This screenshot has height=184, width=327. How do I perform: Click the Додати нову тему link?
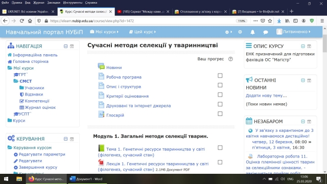pos(266,96)
